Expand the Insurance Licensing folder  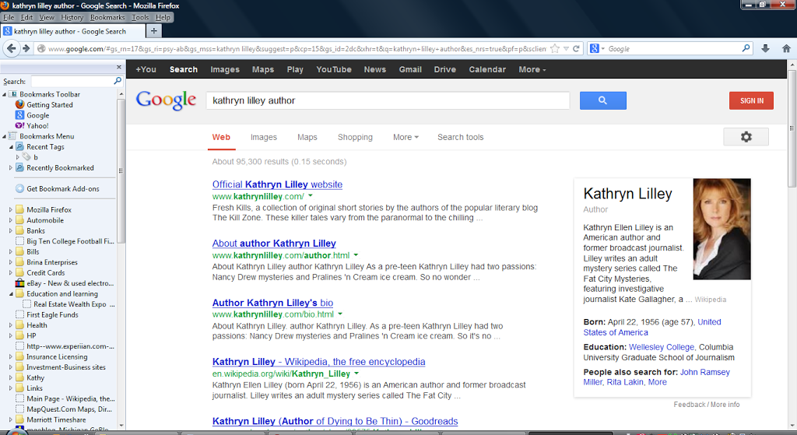tap(11, 356)
